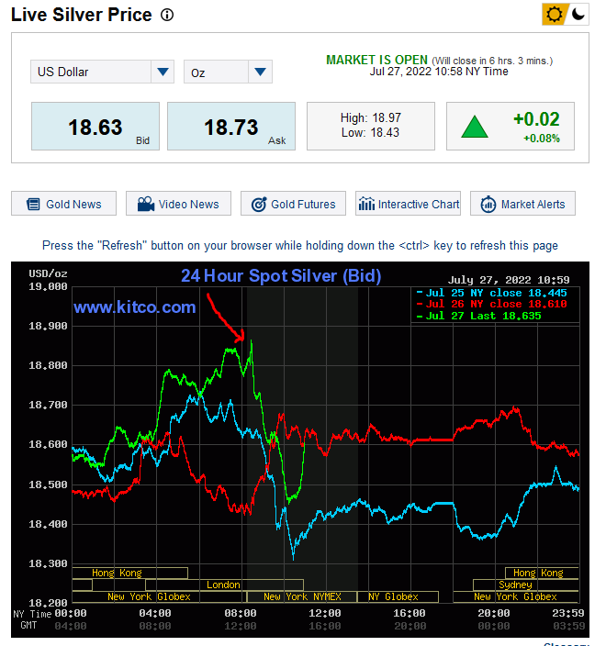
Task: Open Market Alerts
Action: click(x=522, y=204)
